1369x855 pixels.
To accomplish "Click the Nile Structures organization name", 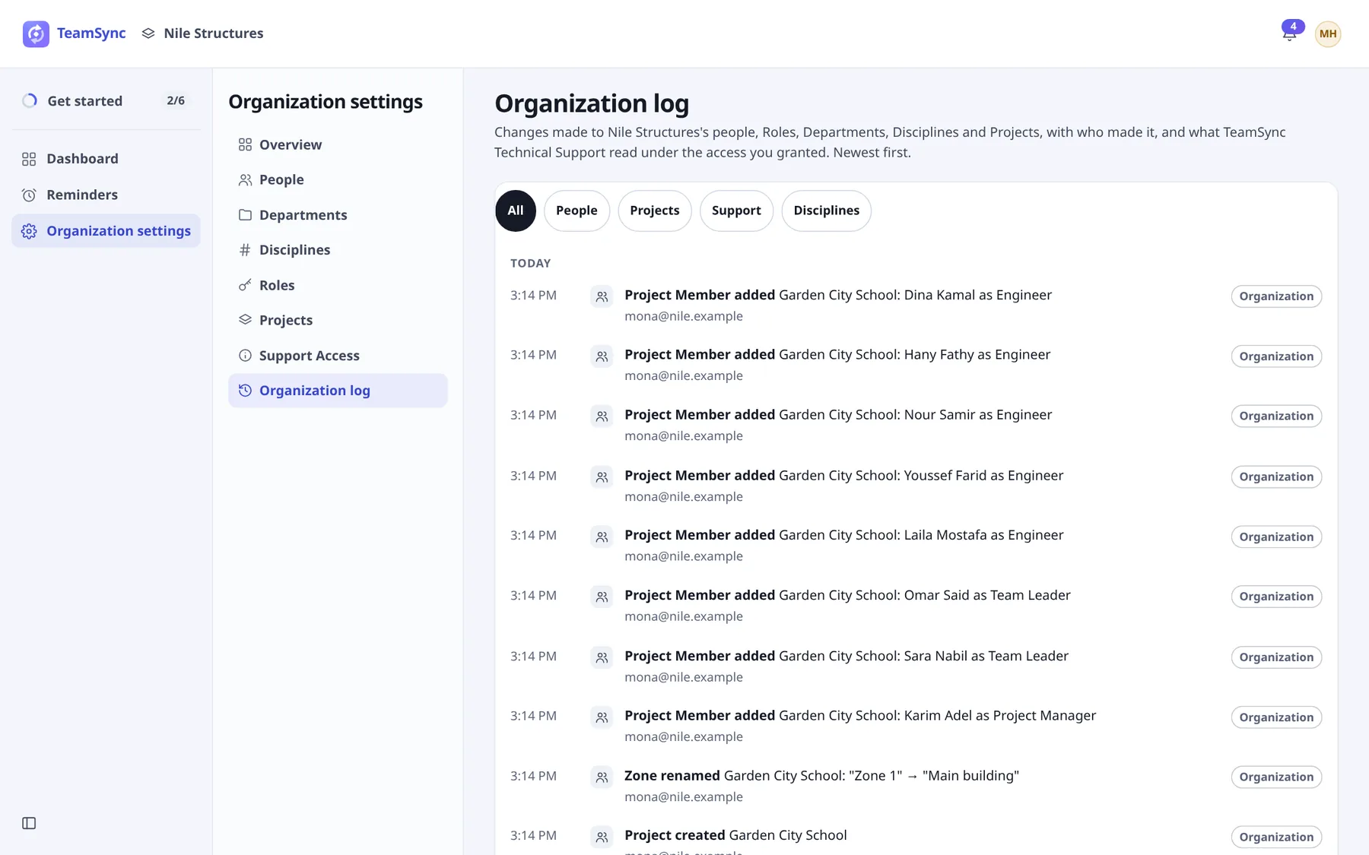I will coord(214,33).
